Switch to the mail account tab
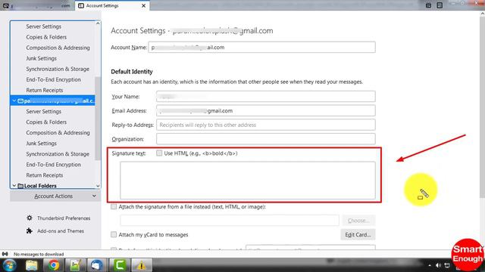Viewport: 485px width, 272px height. pyautogui.click(x=37, y=5)
